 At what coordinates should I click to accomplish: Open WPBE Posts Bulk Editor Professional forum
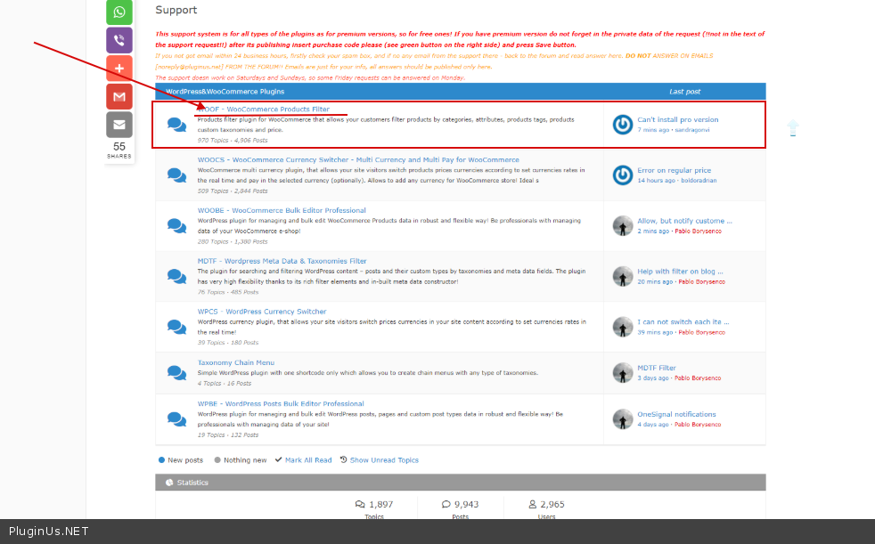[x=281, y=404]
